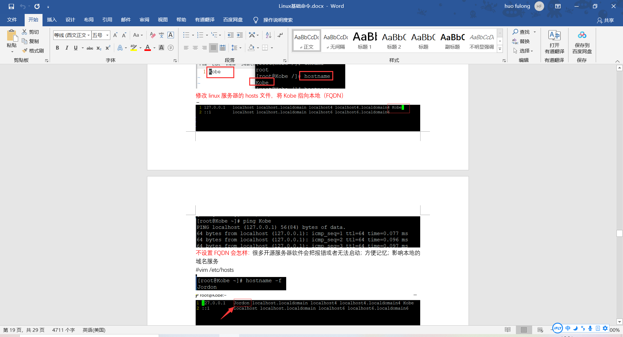Activate the 格式刷 format painter
Viewport: 623px width, 337px height.
point(33,51)
